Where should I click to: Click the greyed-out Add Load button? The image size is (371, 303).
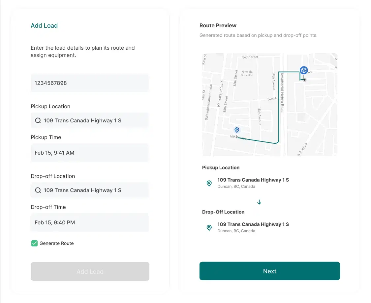90,271
